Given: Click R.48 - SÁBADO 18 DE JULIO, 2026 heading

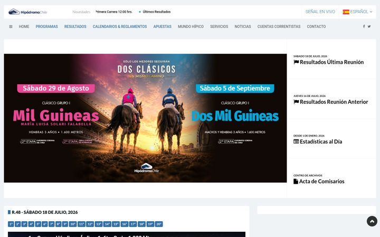Looking at the screenshot, I should click(44, 212).
